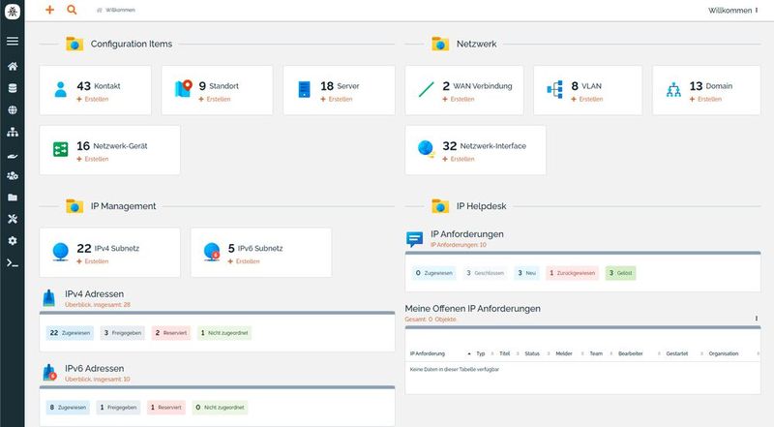This screenshot has height=427, width=774.
Task: Open the hierarchy sitemap icon in sidebar
Action: click(13, 132)
